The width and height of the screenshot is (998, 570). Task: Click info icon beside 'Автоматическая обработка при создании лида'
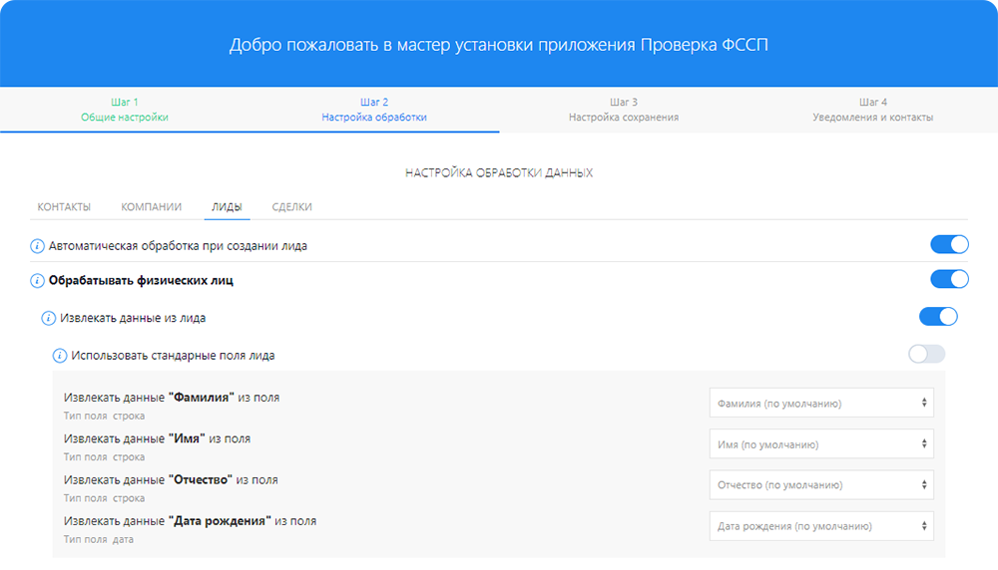(38, 246)
